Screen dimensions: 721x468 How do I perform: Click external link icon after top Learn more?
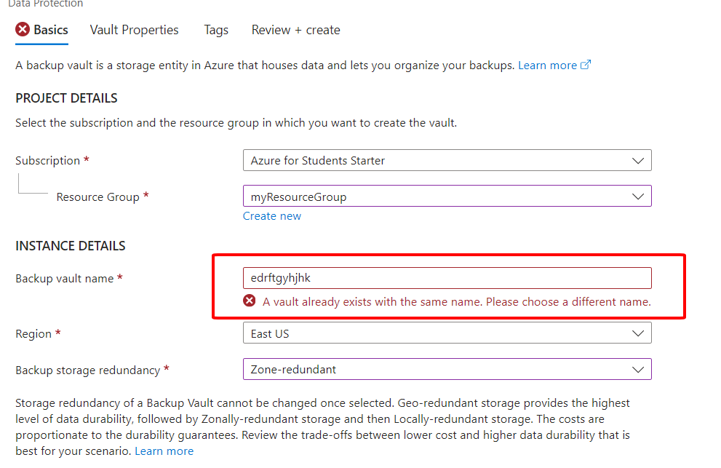point(586,65)
